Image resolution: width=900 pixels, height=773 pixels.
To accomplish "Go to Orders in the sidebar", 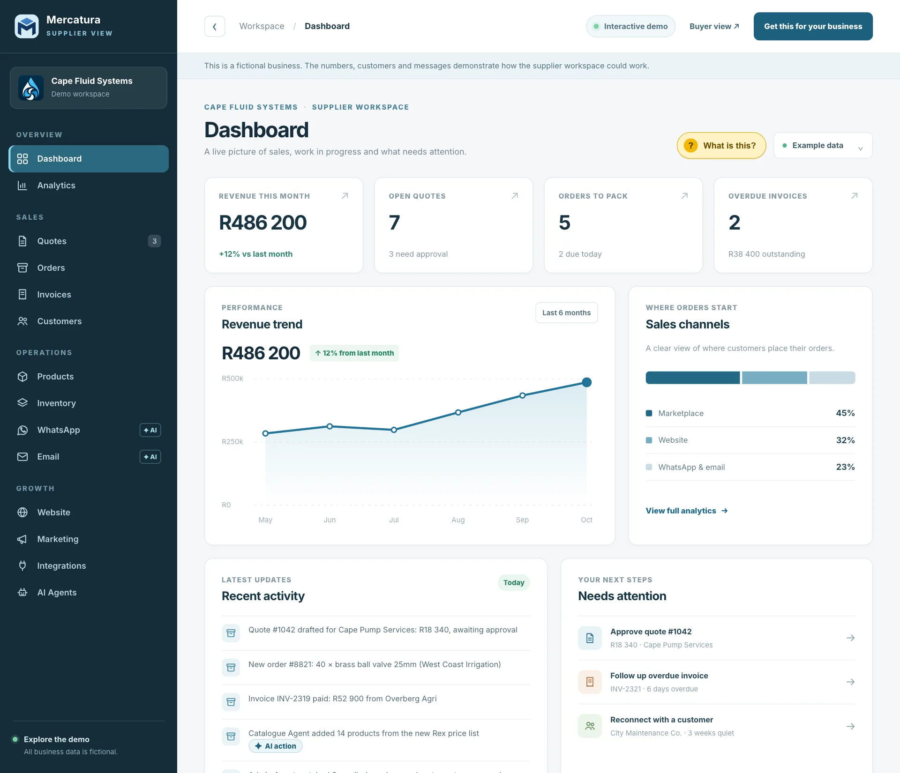I will point(89,268).
